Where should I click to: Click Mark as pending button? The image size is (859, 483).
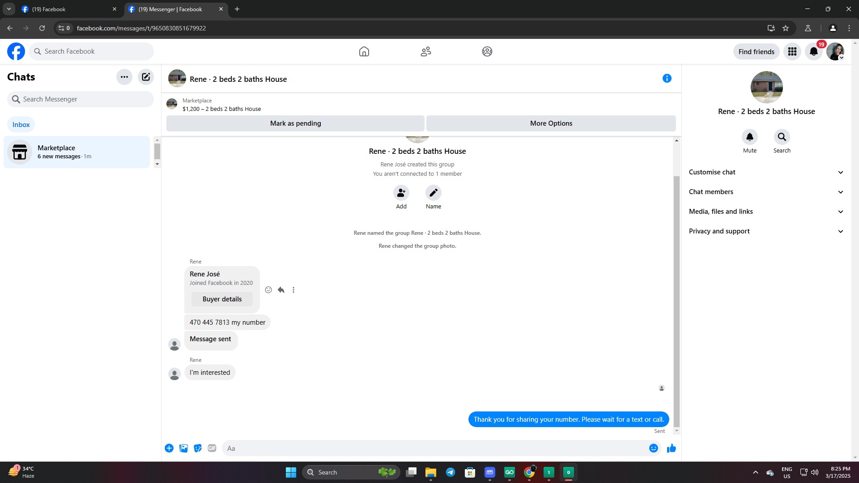tap(295, 123)
